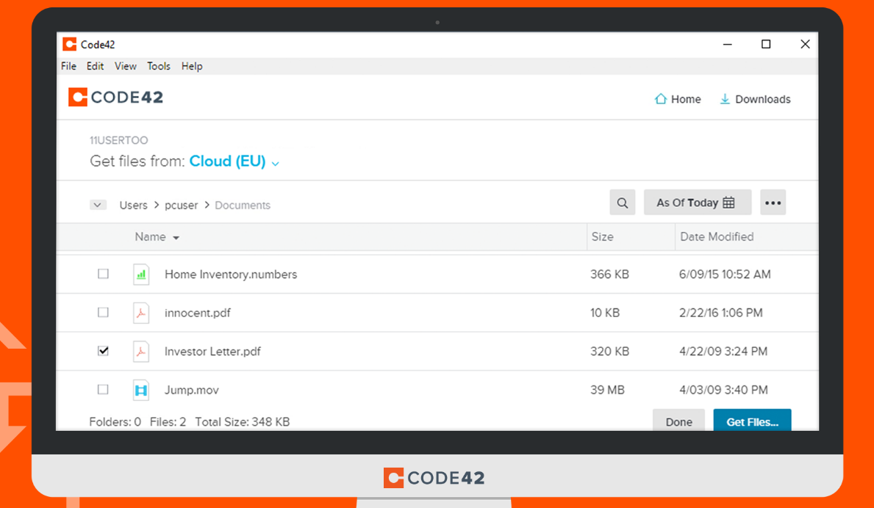This screenshot has height=508, width=874.
Task: Click the PDF icon beside innocent.pdf
Action: 140,312
